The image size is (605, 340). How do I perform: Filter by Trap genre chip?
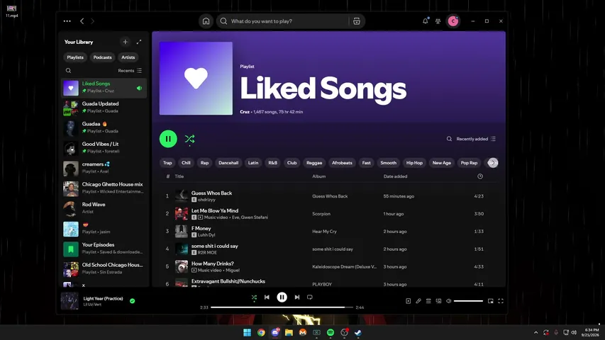tap(167, 163)
